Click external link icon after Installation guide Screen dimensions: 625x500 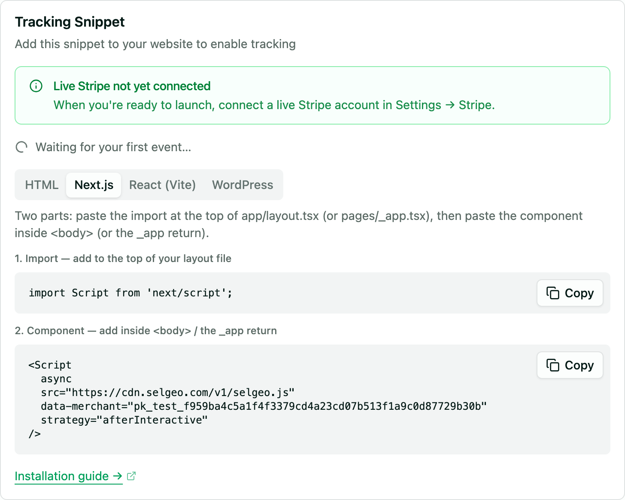coord(131,476)
